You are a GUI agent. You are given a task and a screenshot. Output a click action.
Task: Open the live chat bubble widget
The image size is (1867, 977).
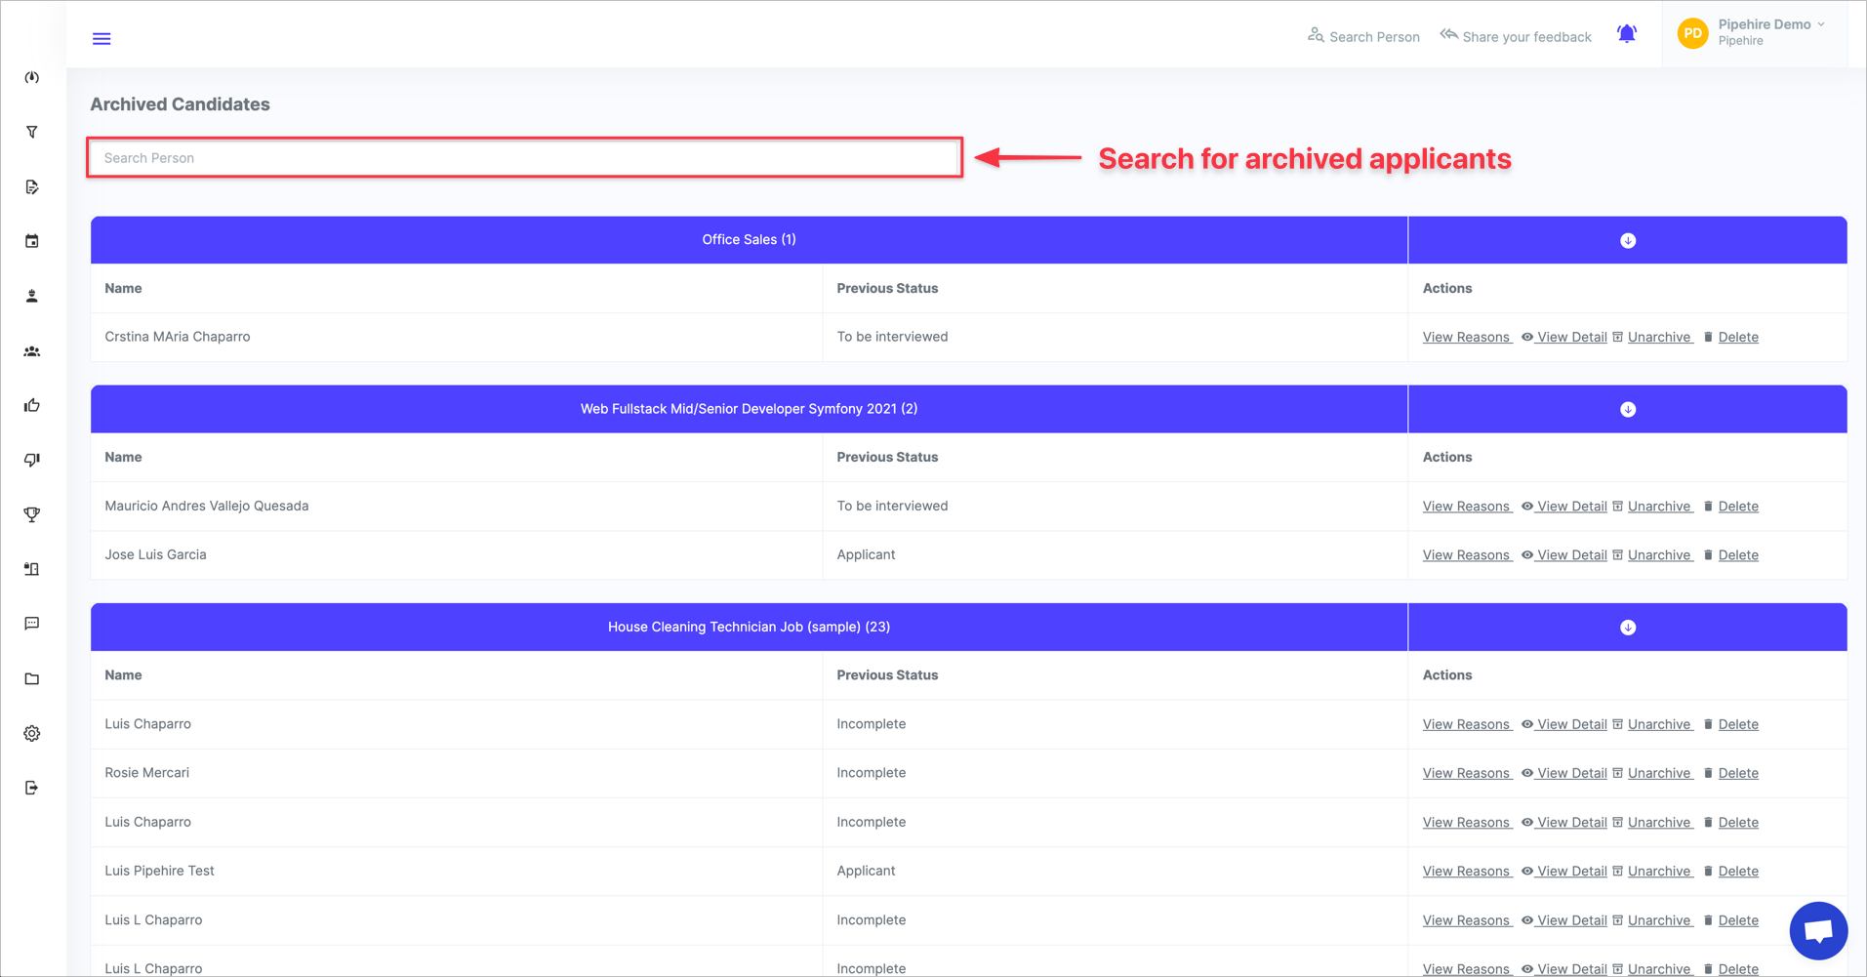pos(1818,930)
